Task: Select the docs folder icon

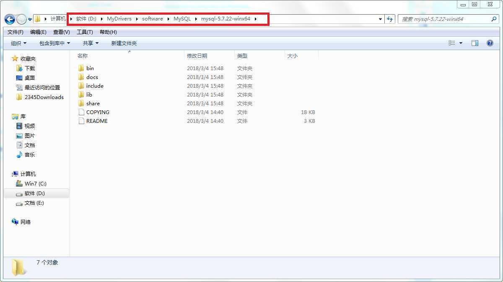Action: (81, 77)
